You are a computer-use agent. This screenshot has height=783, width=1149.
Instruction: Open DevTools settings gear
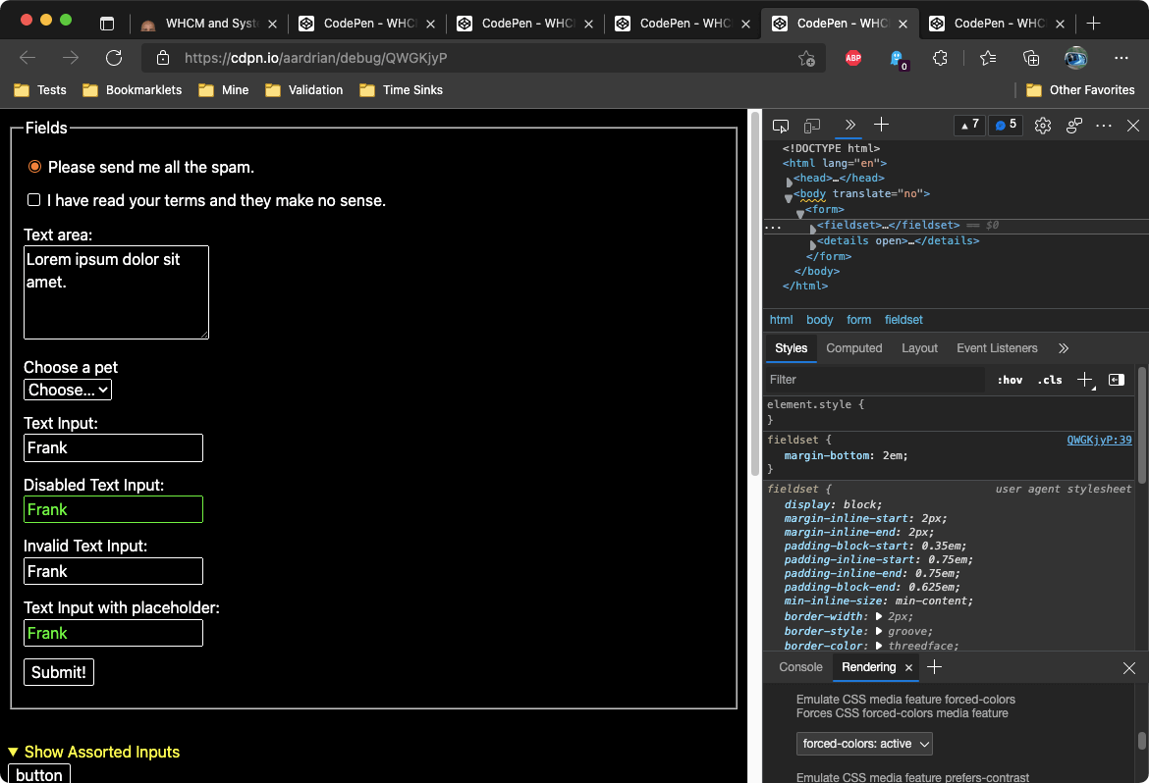[1043, 126]
